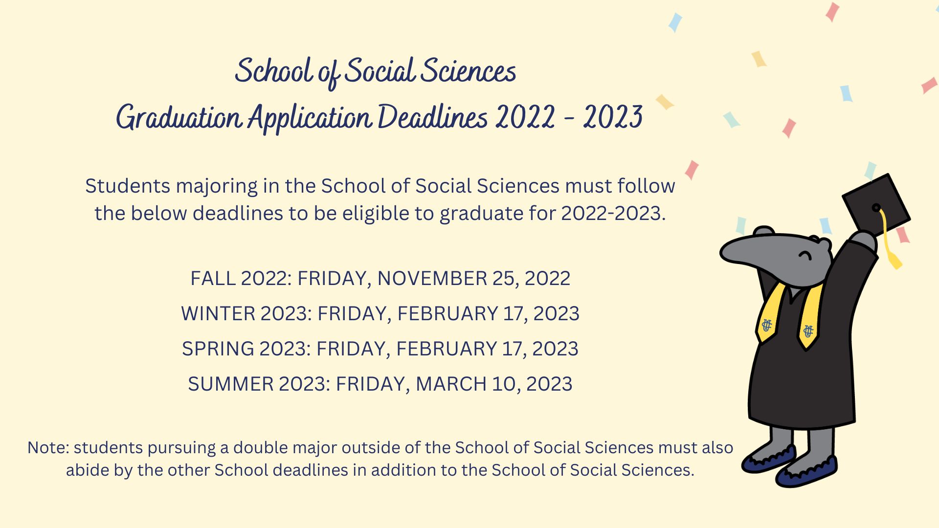Viewport: 939px width, 528px height.
Task: Click the blue confetti piece at top
Action: [675, 22]
